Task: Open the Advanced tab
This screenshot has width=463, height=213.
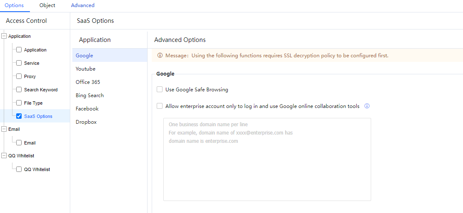Action: point(83,5)
